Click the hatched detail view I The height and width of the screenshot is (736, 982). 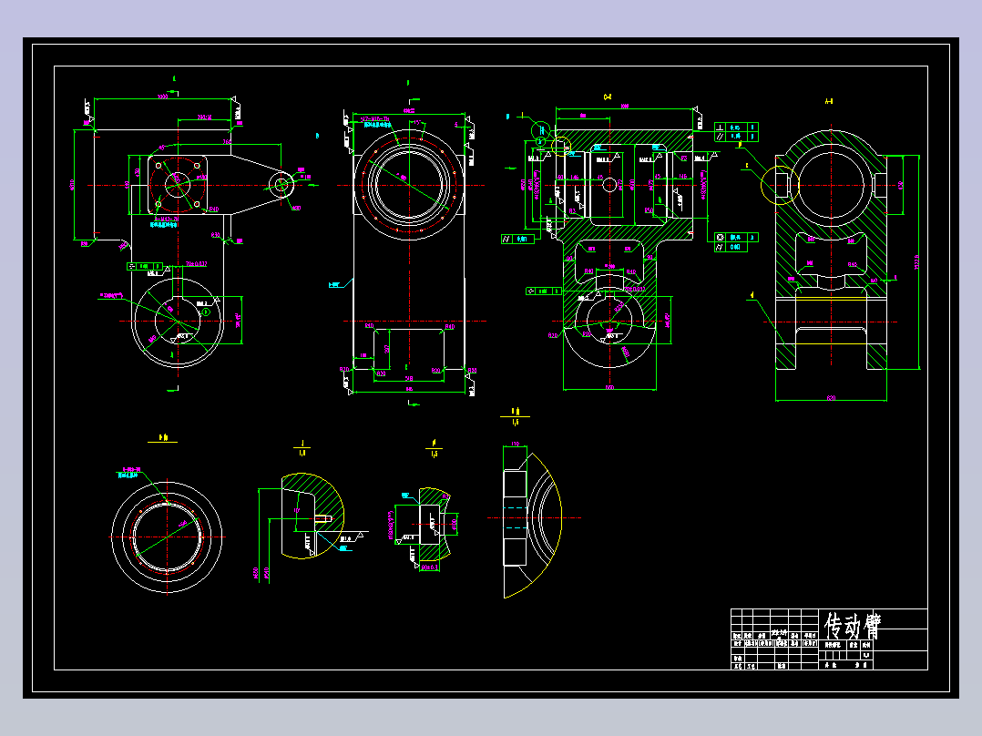coord(312,516)
